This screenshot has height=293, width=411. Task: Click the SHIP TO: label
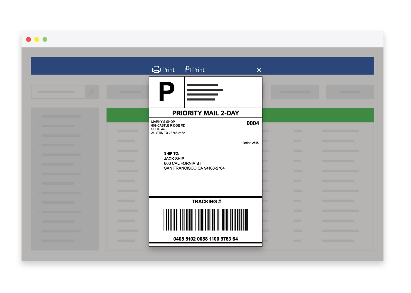click(171, 154)
